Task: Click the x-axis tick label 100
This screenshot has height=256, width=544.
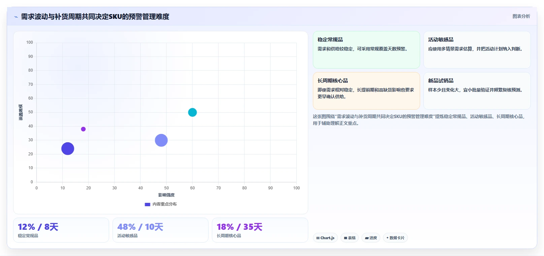Action: pyautogui.click(x=296, y=188)
